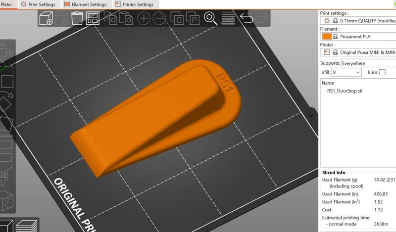Click the Add object cube icon
Screen dimensions: 396x232
[x=46, y=18]
